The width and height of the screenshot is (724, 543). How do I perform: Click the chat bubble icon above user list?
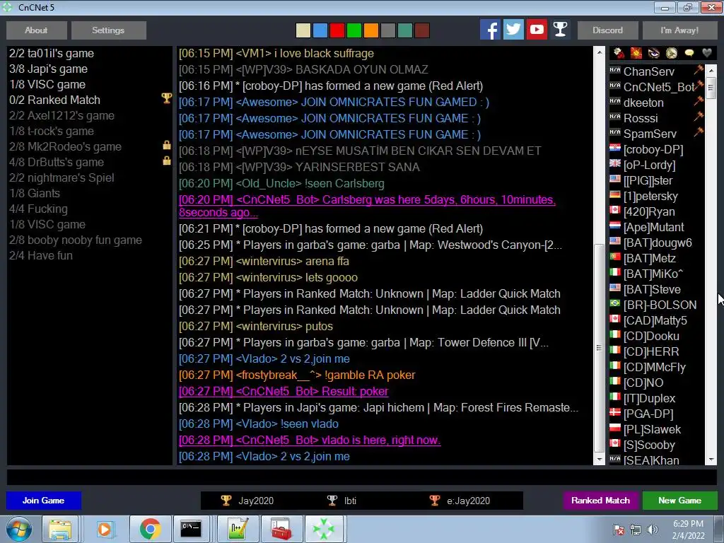[689, 53]
